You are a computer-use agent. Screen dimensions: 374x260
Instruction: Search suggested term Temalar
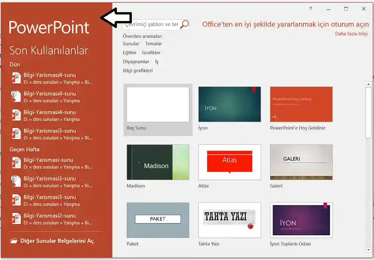coord(153,44)
